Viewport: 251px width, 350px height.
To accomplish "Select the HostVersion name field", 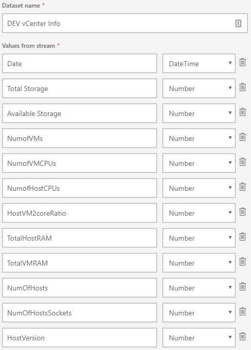I will point(80,337).
